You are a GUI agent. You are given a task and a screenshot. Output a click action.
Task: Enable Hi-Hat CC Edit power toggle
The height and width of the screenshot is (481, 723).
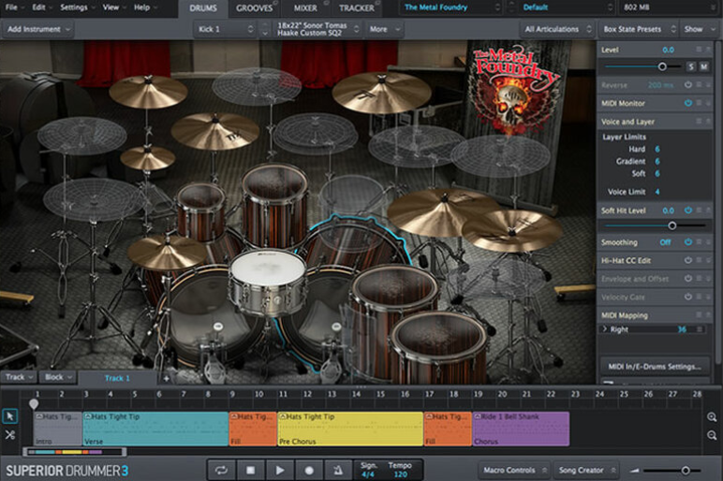click(688, 260)
